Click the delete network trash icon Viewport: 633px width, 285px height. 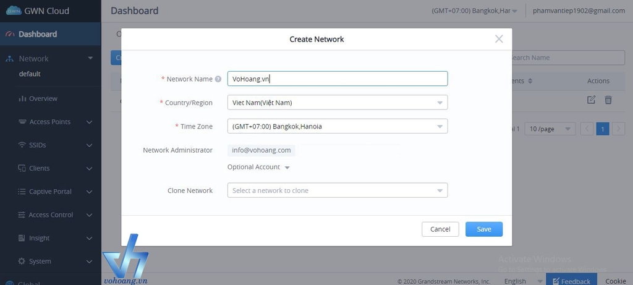click(608, 100)
